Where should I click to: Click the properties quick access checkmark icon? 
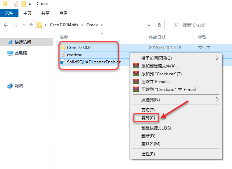click(x=16, y=4)
